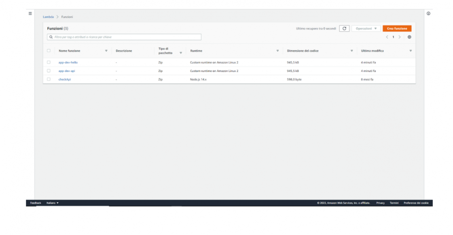Open Feedback in the footer
This screenshot has width=453, height=235.
[x=36, y=203]
